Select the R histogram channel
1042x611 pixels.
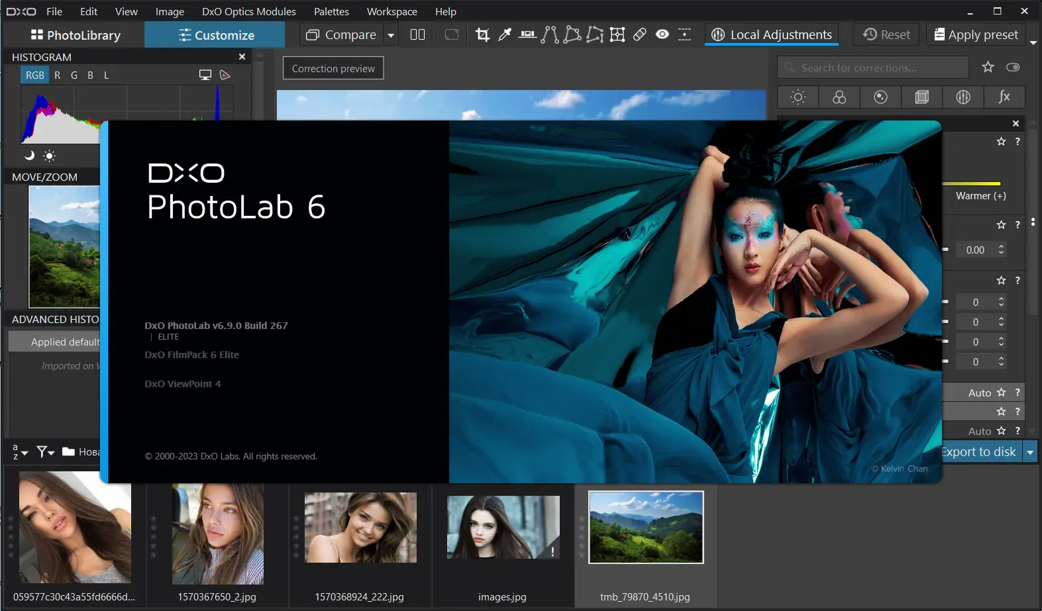point(58,75)
